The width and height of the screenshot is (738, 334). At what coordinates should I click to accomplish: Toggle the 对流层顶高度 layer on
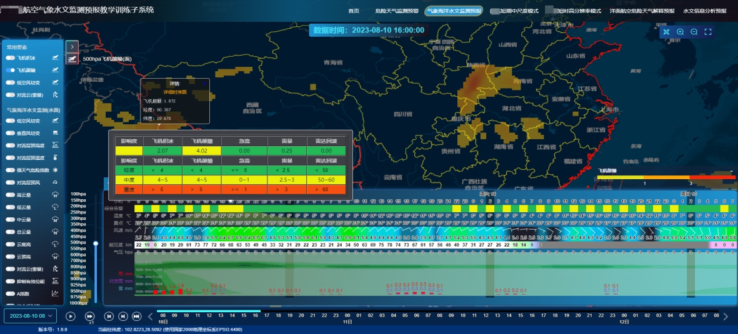11,145
